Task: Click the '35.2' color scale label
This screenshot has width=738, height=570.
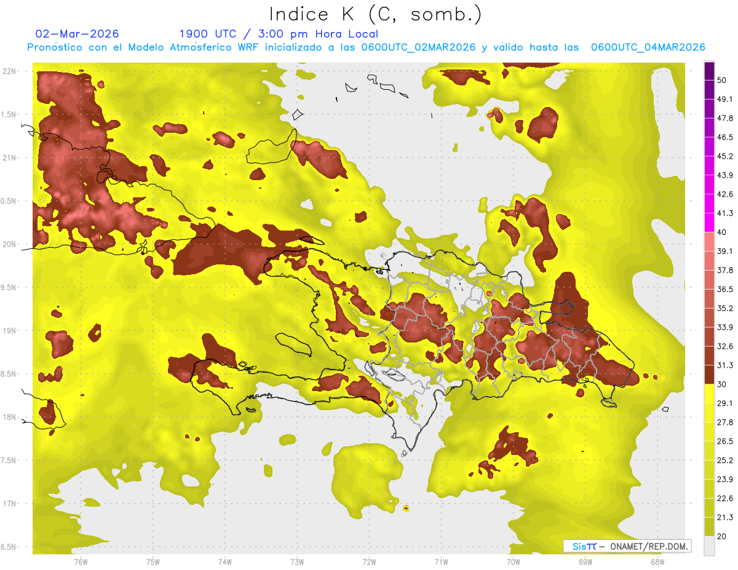Action: pos(725,308)
